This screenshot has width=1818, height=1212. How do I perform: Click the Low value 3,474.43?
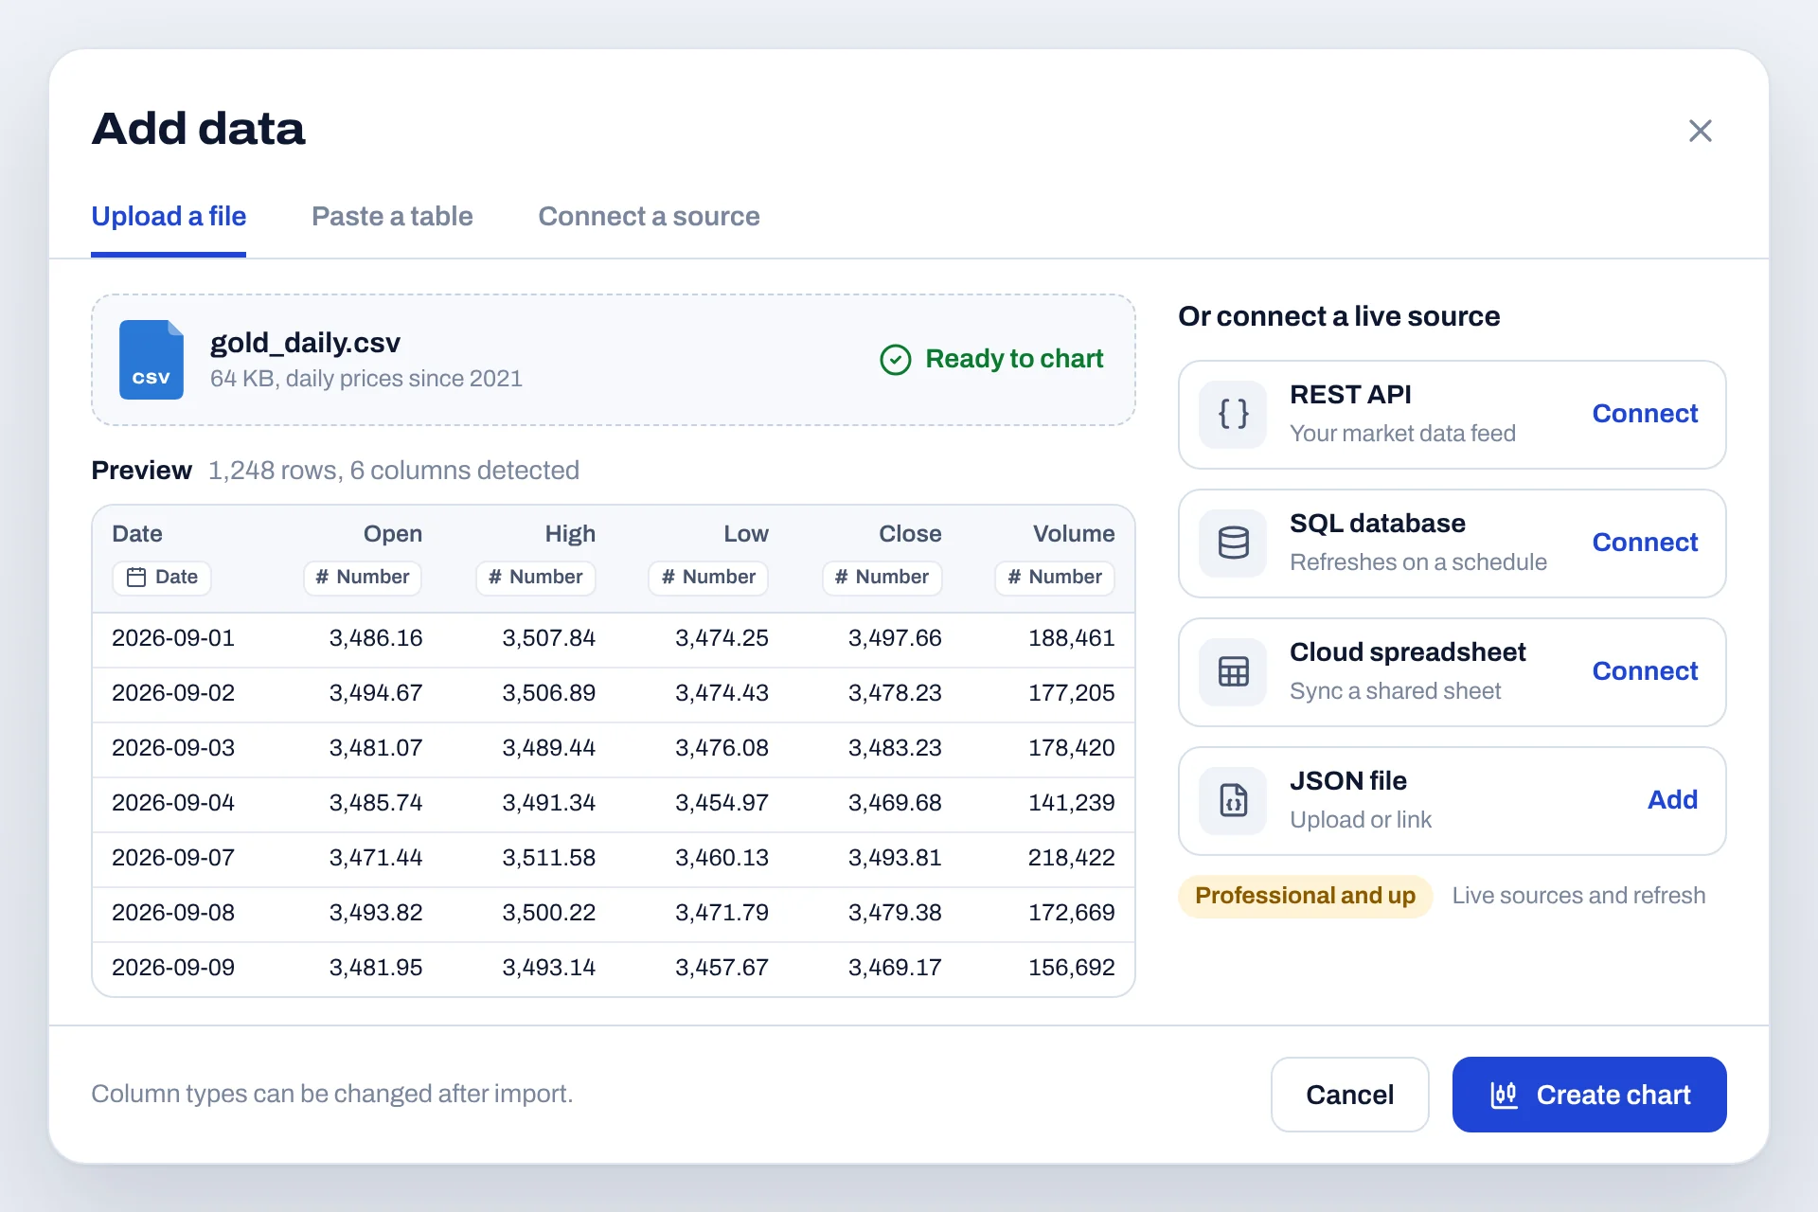(722, 693)
